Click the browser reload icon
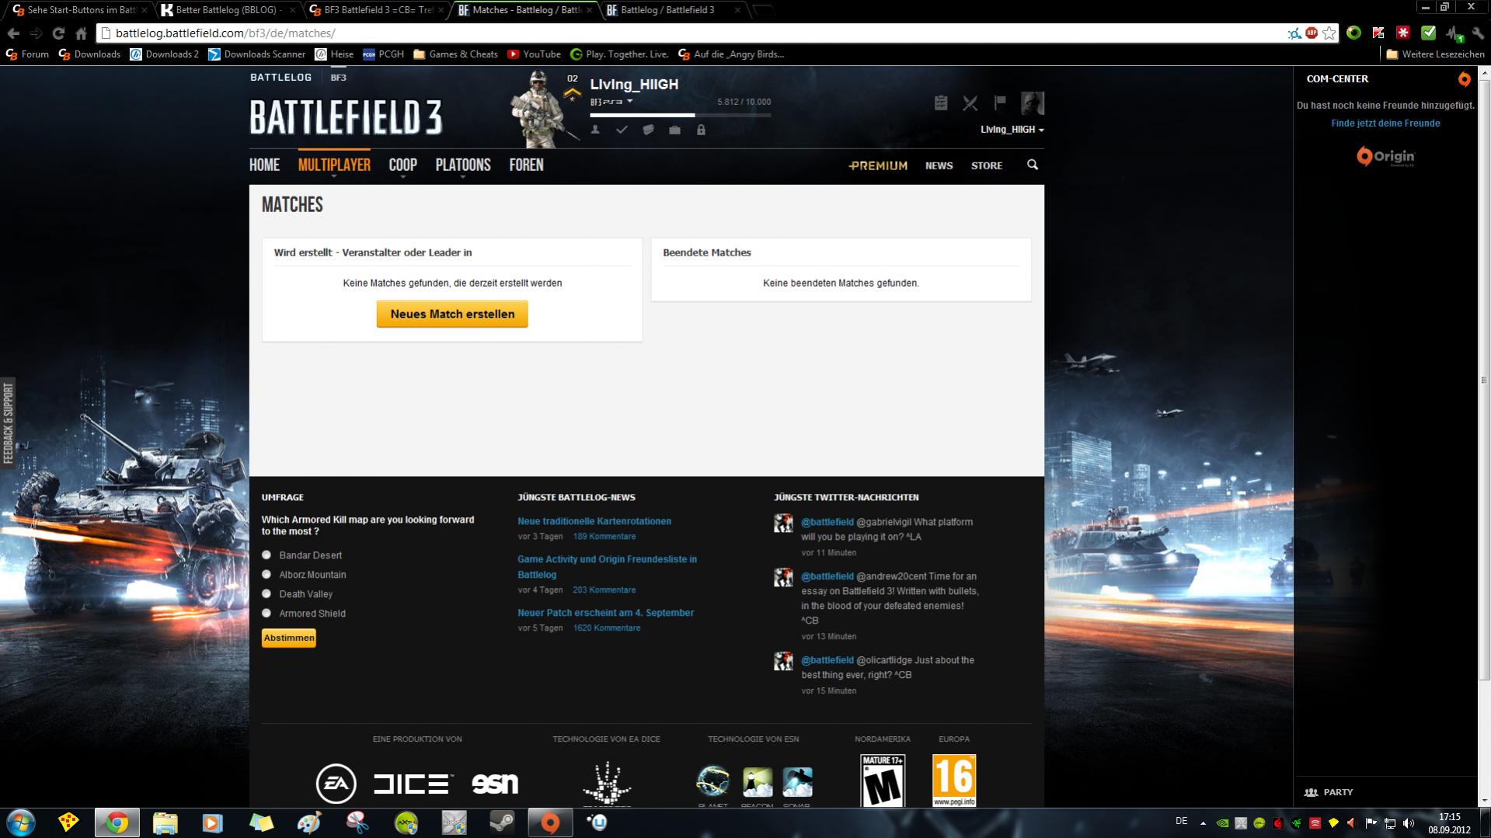This screenshot has width=1491, height=838. click(x=58, y=33)
